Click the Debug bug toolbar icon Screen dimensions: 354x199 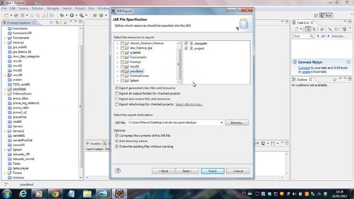point(61,15)
